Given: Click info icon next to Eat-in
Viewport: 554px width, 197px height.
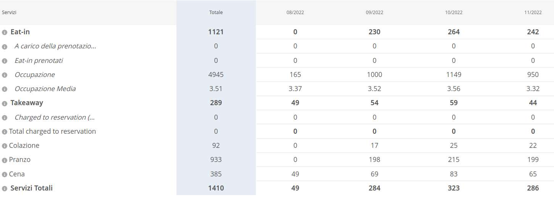Looking at the screenshot, I should pyautogui.click(x=5, y=32).
